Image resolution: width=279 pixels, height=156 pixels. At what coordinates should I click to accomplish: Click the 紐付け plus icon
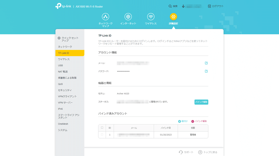[179, 121]
